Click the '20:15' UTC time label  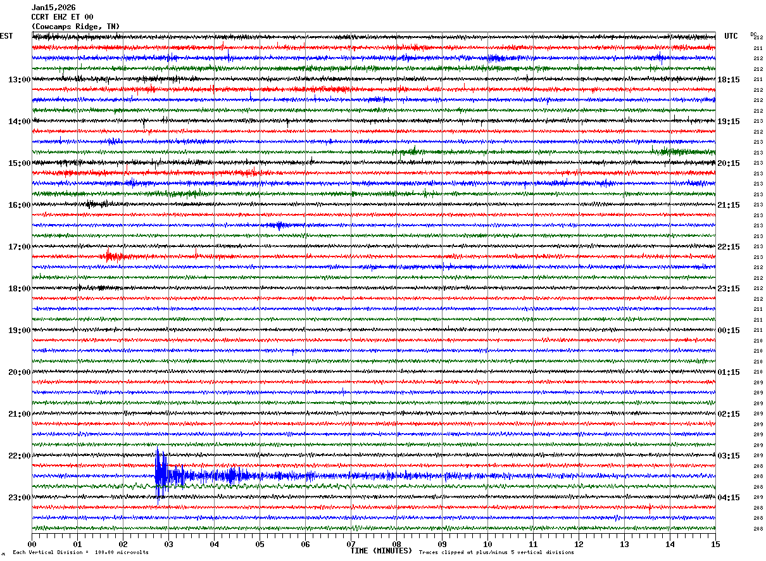(729, 163)
